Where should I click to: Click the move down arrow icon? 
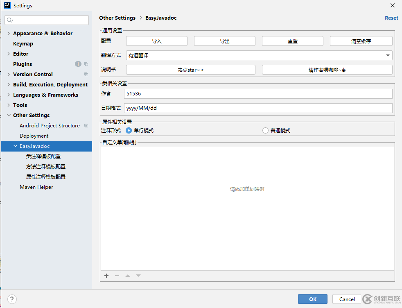tap(138, 276)
